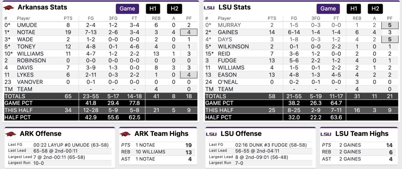Image resolution: width=402 pixels, height=169 pixels.
Task: Click MURRAY's highlighted 5 personal fouls cell
Action: click(x=390, y=25)
